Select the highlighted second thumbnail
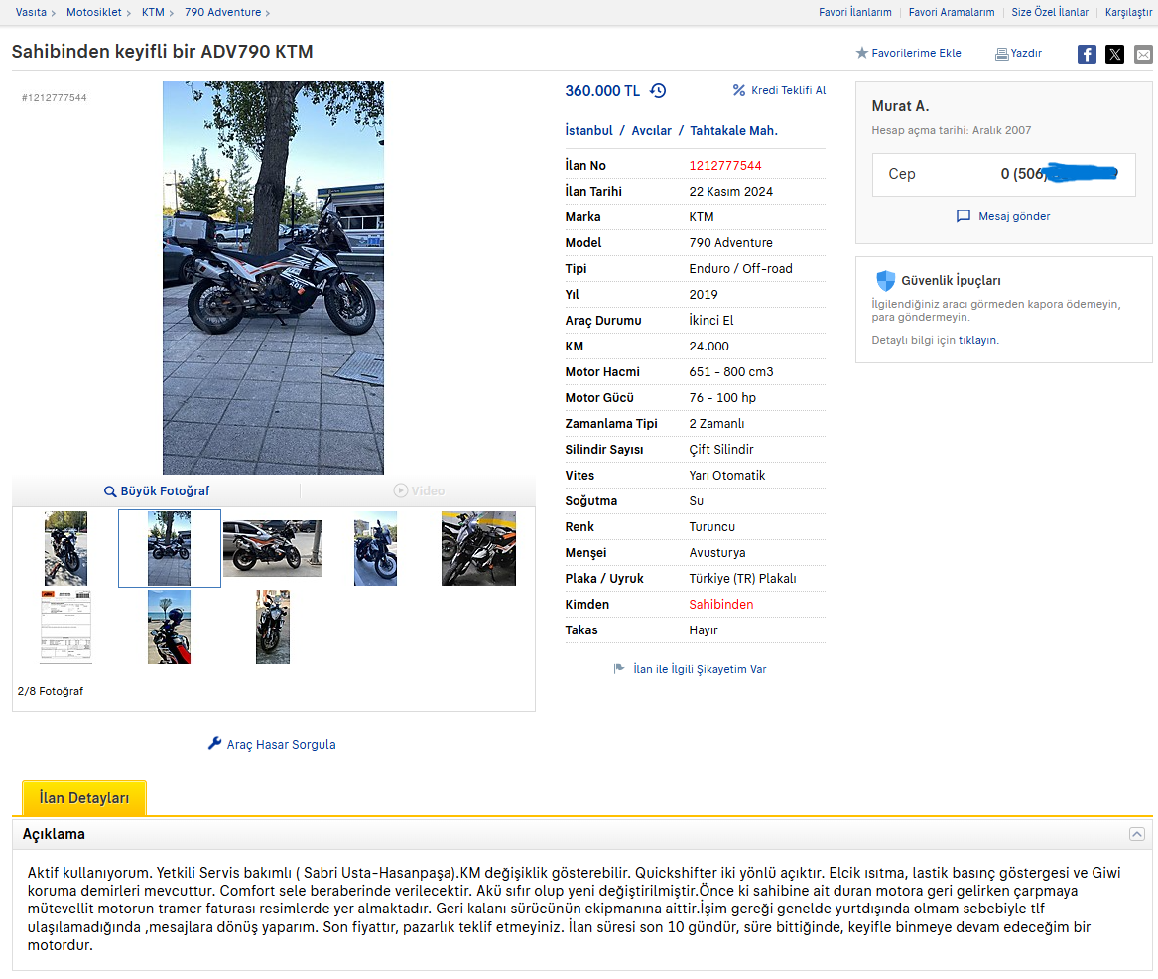 tap(169, 548)
